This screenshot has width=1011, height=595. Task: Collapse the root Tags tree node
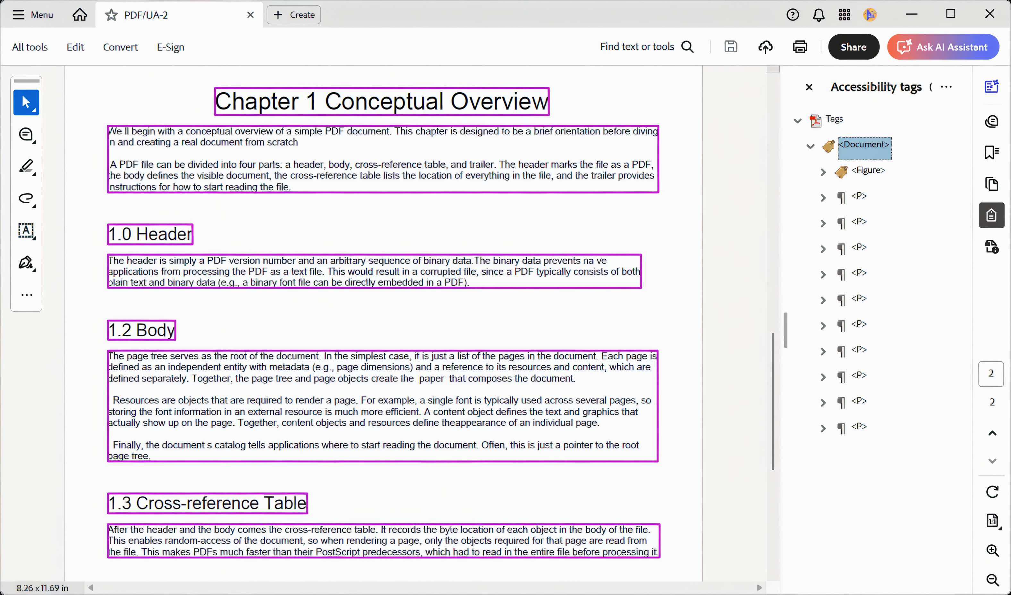[797, 121]
